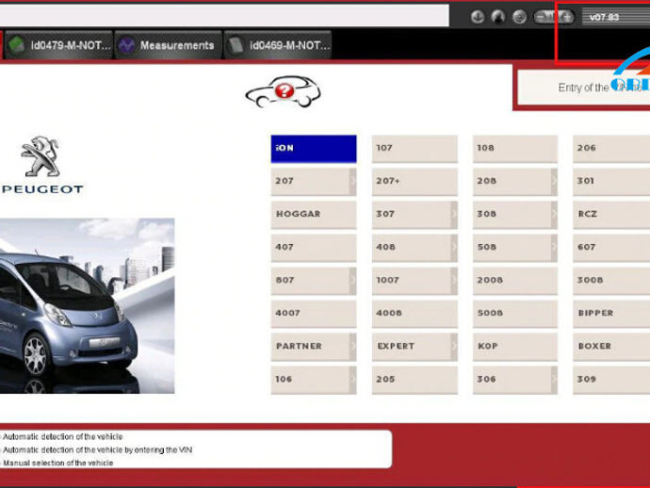The width and height of the screenshot is (650, 488).
Task: Select Automatic detection of the vehicle
Action: coord(62,436)
